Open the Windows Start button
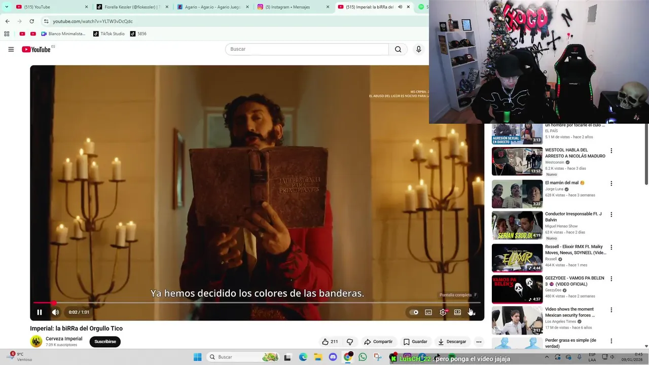This screenshot has height=365, width=649. click(x=197, y=357)
